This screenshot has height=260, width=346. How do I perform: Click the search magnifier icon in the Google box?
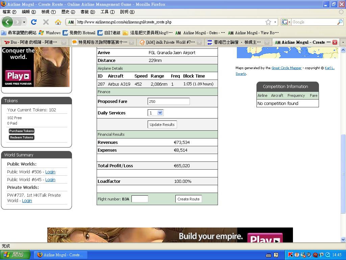[x=340, y=22]
